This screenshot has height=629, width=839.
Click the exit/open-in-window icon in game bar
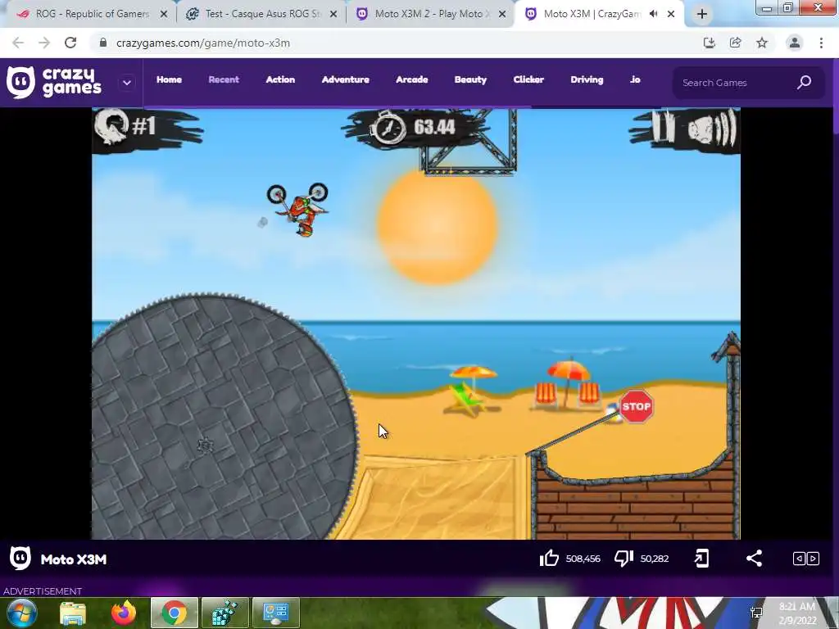701,559
